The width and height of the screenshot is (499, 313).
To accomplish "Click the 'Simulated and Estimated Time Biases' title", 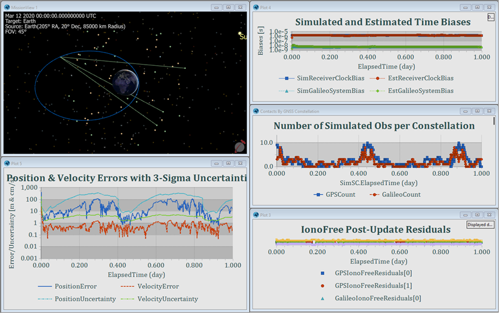I will point(383,22).
